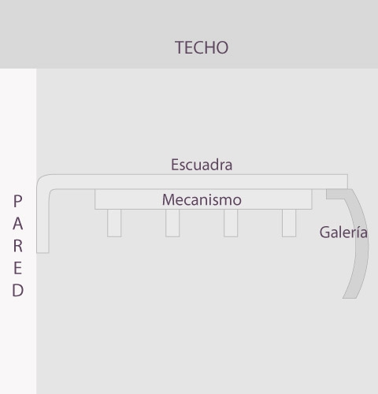The height and width of the screenshot is (394, 378).
Task: Click the word Mecanismo text
Action: pos(202,199)
